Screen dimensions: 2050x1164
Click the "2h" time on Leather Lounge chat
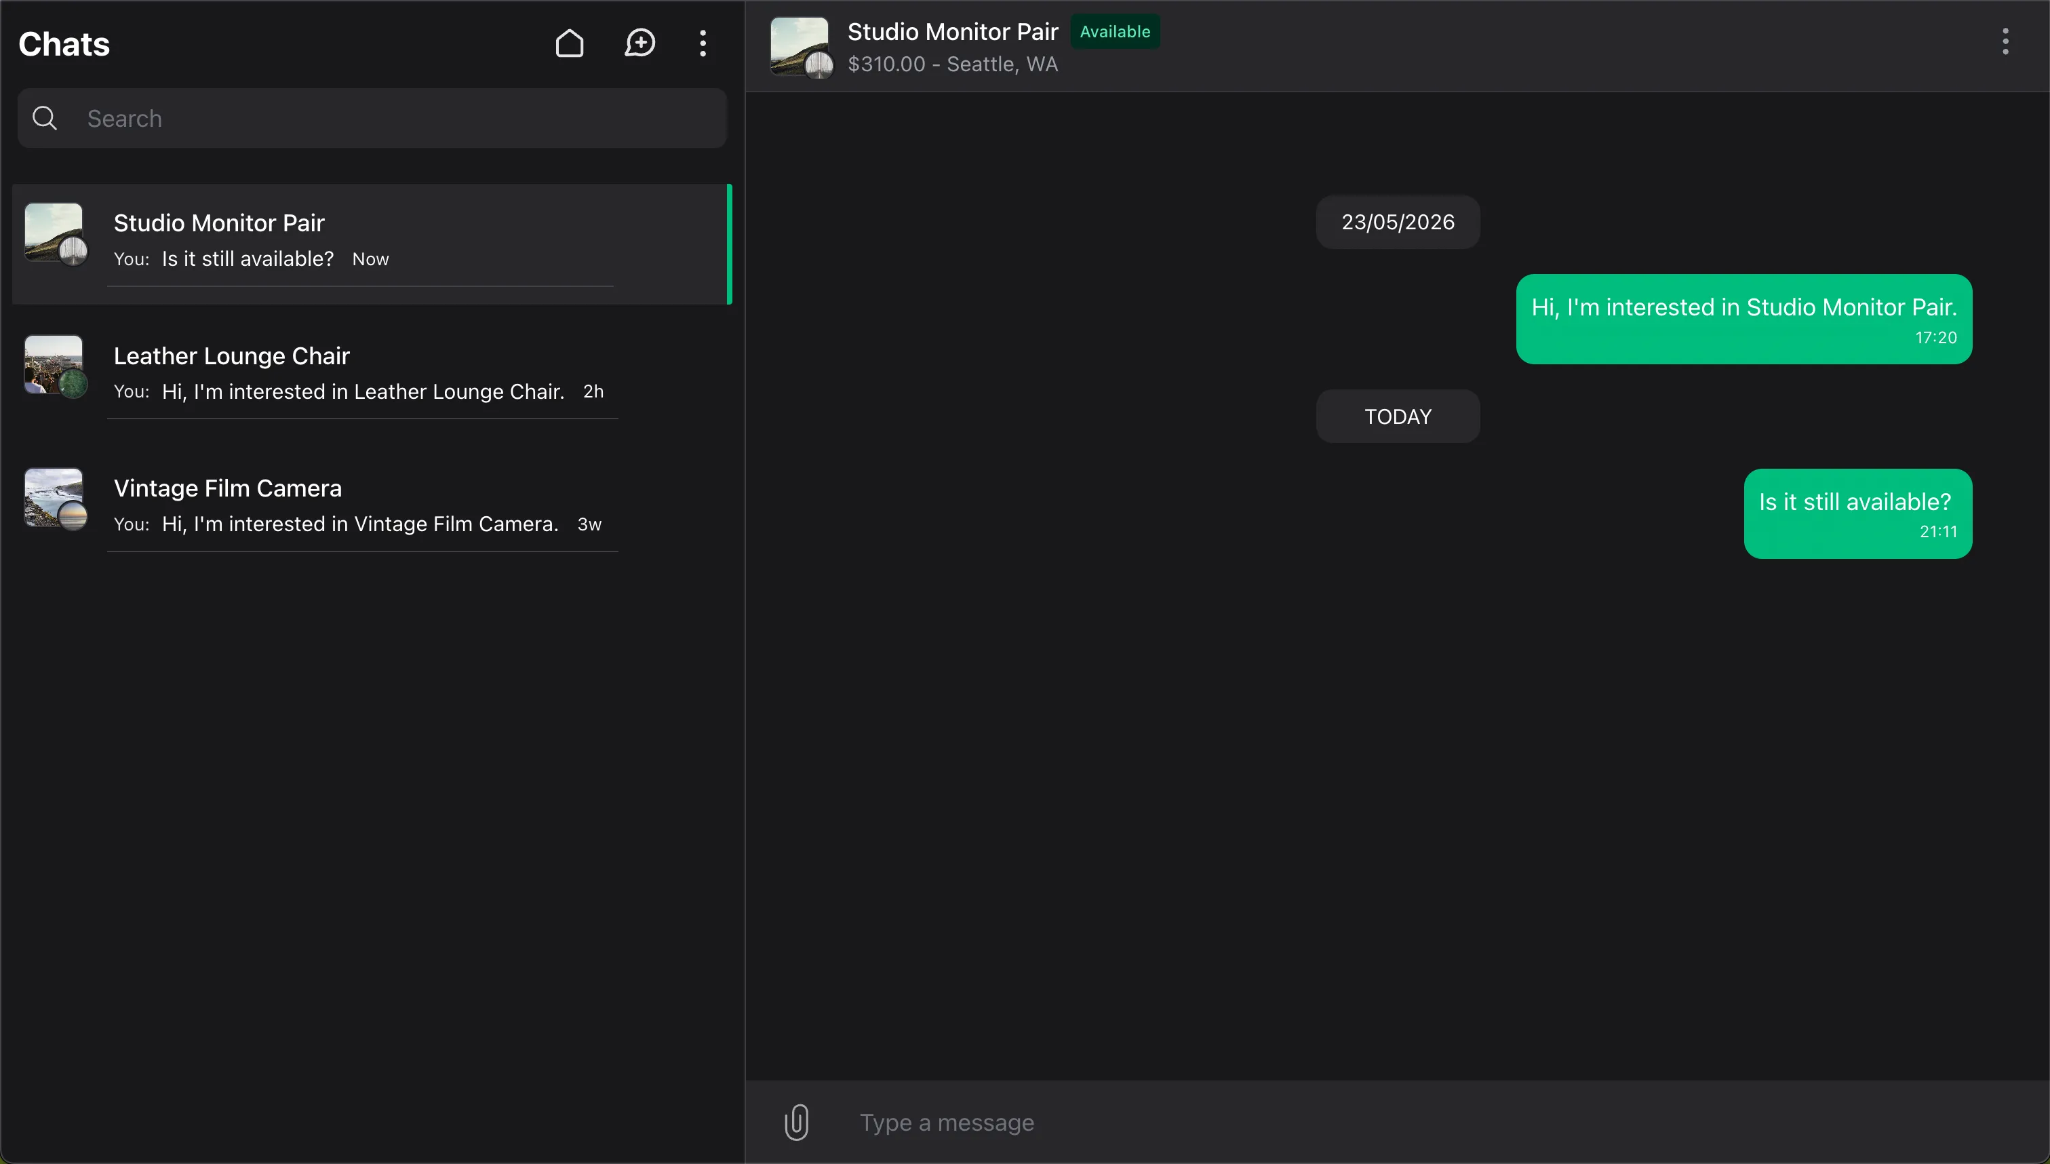[593, 392]
